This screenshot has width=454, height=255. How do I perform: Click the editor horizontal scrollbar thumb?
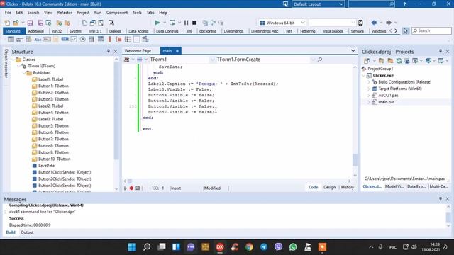click(130, 181)
